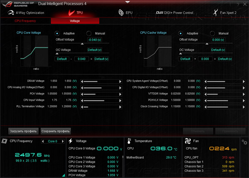Click the CPU Frequency chip icon
The height and width of the screenshot is (178, 249).
pyautogui.click(x=4, y=141)
